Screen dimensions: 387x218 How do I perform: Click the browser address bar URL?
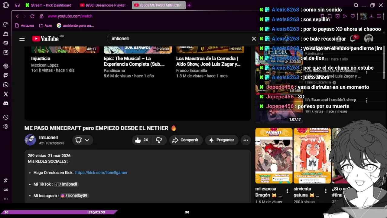70,16
